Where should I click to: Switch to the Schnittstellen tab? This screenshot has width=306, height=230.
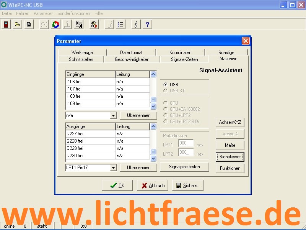point(81,59)
